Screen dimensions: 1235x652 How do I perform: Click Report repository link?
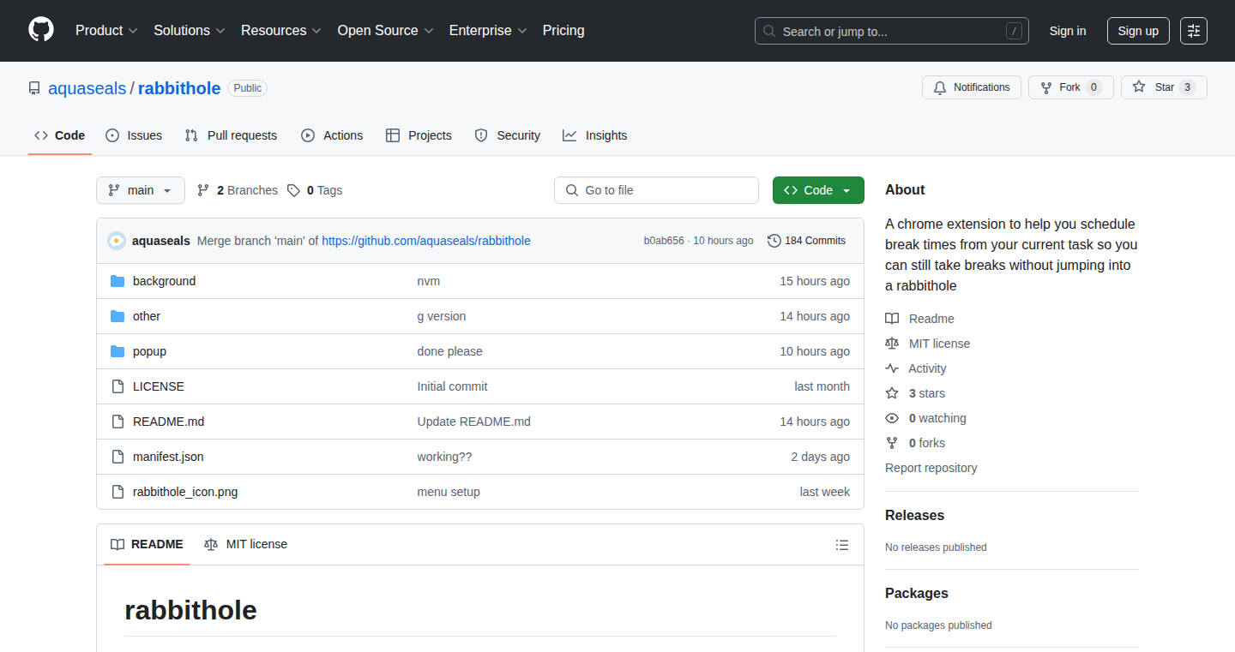(931, 468)
